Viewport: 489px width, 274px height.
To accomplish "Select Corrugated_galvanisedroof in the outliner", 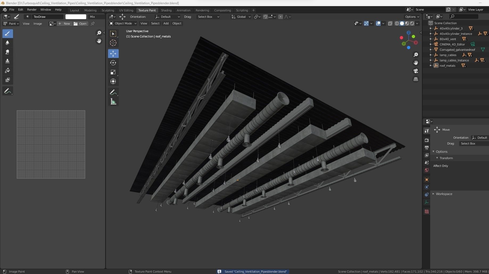I will coord(457,50).
